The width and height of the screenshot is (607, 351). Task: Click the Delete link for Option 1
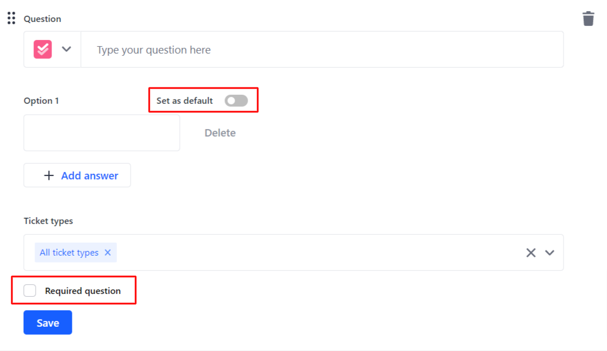[x=220, y=133]
